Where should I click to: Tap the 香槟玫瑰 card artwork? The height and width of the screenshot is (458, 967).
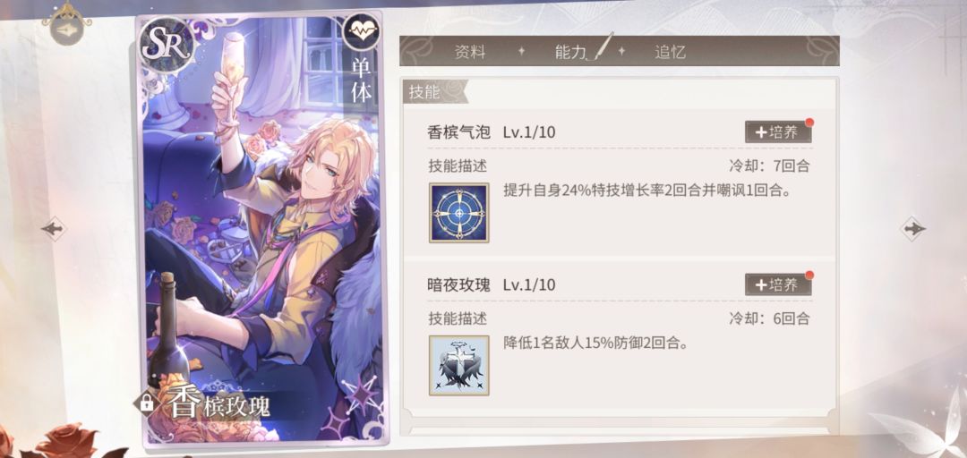click(262, 228)
